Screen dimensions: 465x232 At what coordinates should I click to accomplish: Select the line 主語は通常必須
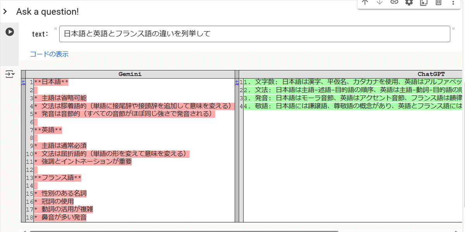[x=60, y=146]
